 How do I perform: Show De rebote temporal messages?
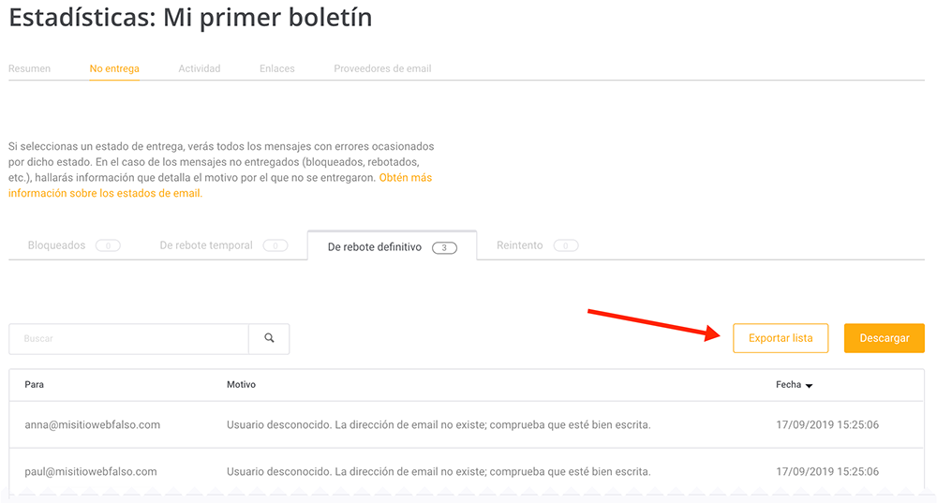[x=224, y=245]
